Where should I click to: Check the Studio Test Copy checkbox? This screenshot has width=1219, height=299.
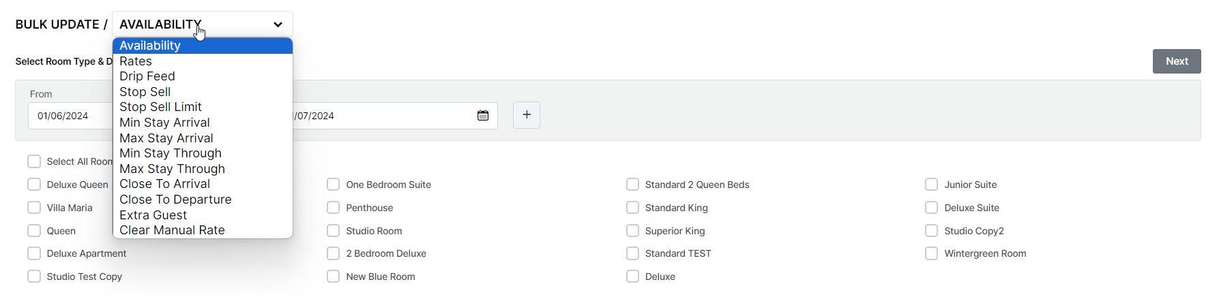click(x=34, y=277)
